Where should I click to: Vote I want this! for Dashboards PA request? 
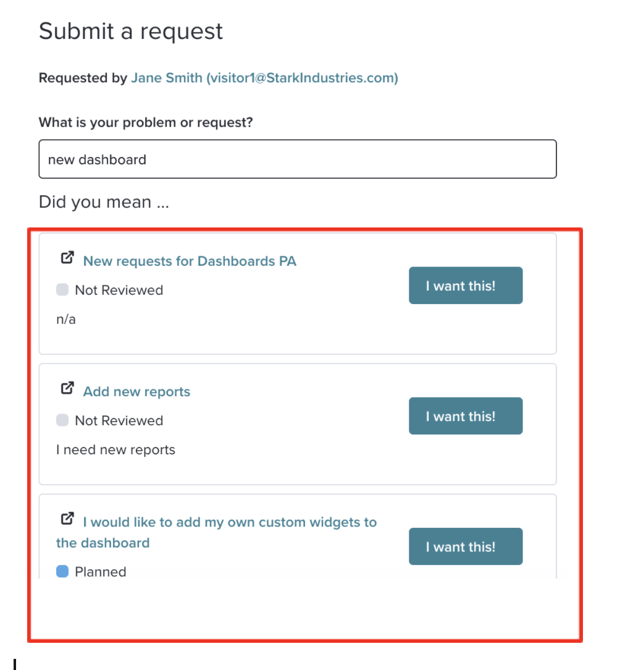pos(466,286)
